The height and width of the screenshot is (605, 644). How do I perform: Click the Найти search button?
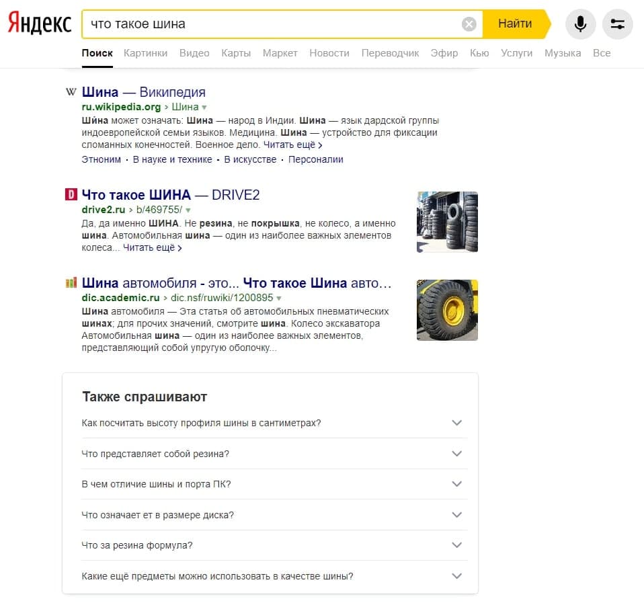tap(516, 24)
